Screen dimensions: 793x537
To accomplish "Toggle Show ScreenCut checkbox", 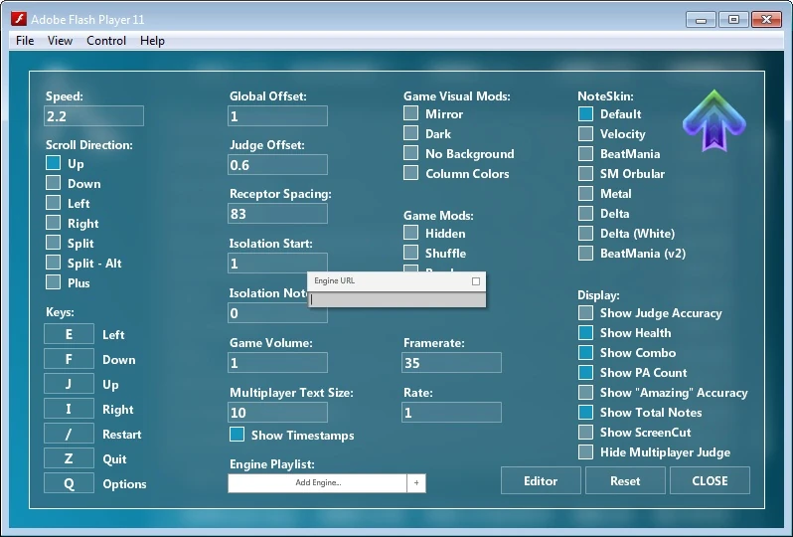I will pyautogui.click(x=585, y=433).
